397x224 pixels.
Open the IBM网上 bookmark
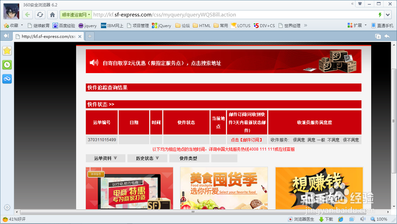pyautogui.click(x=112, y=25)
